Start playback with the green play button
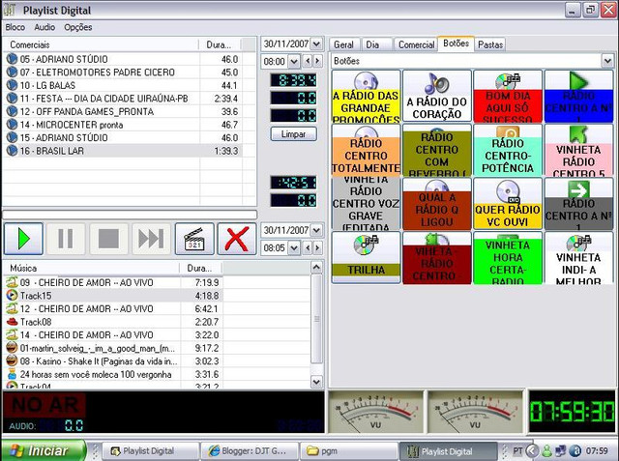This screenshot has height=461, width=619. pyautogui.click(x=23, y=239)
